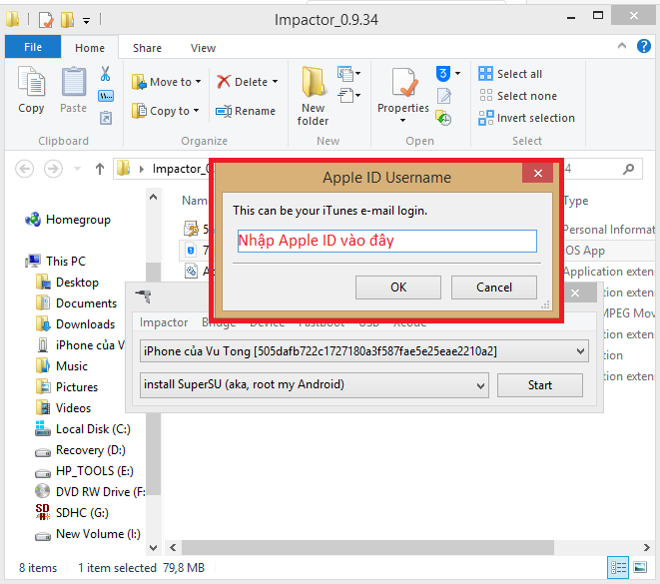Switch to the Home ribbon tab
The image size is (660, 584).
(90, 48)
